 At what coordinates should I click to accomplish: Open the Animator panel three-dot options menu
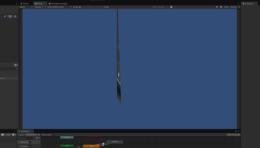pyautogui.click(x=239, y=131)
